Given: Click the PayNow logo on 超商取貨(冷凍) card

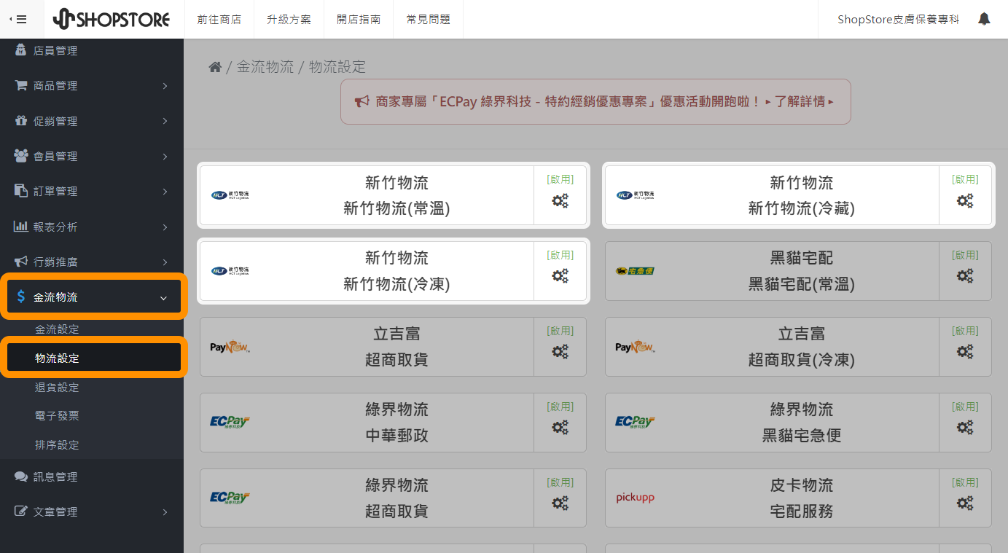Looking at the screenshot, I should (635, 347).
